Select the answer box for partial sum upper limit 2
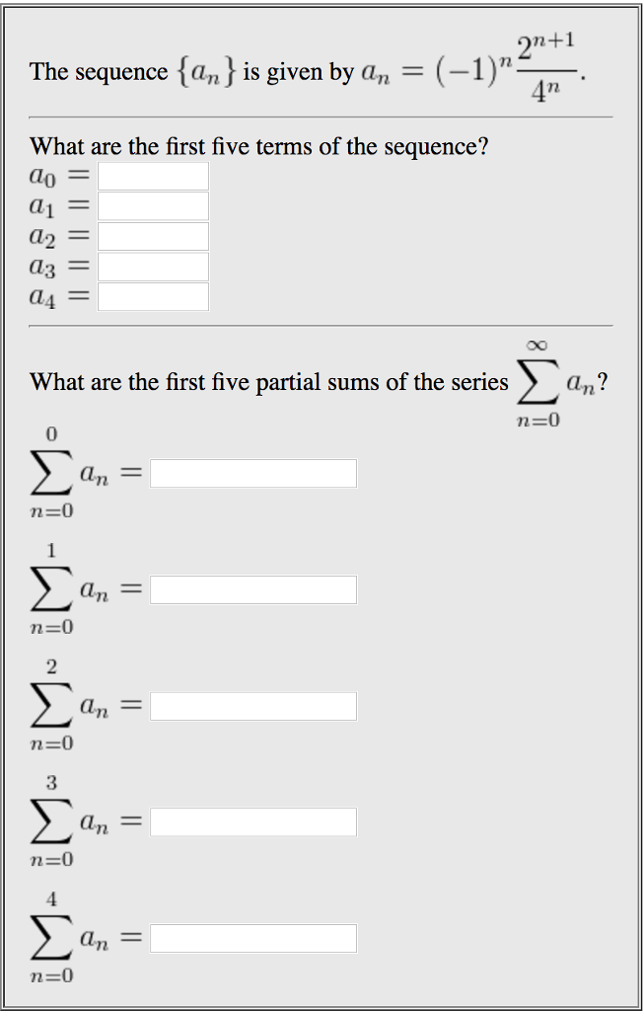Screen dimensions: 644x1011 (251, 705)
